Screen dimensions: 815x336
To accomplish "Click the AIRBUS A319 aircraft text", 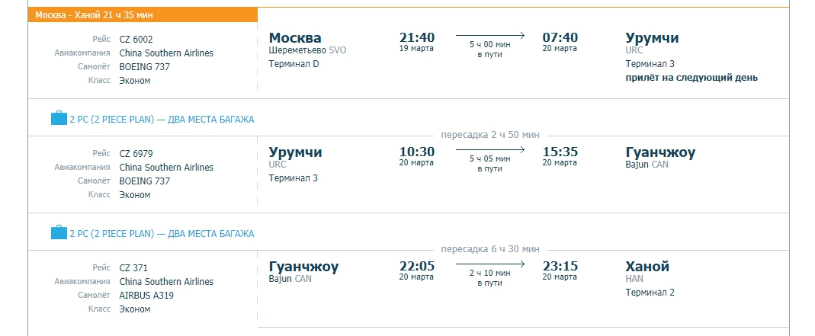I will click(146, 296).
